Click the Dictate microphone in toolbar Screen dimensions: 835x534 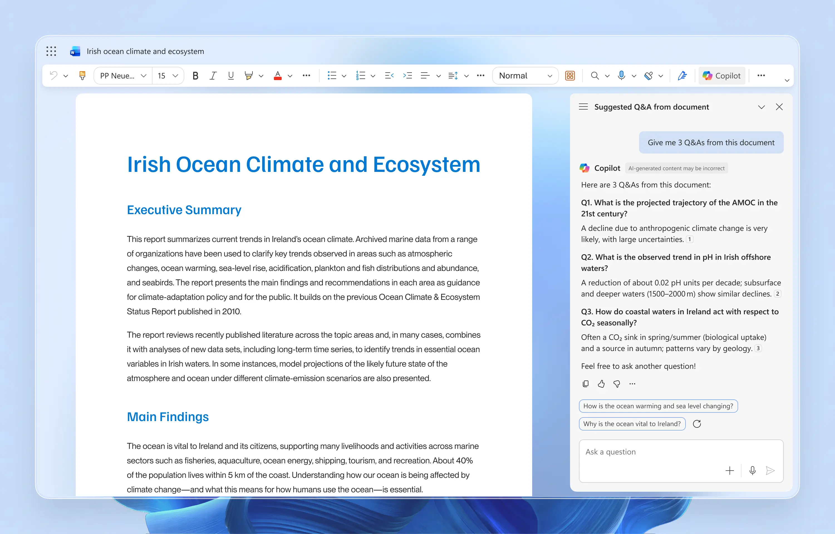(x=621, y=76)
